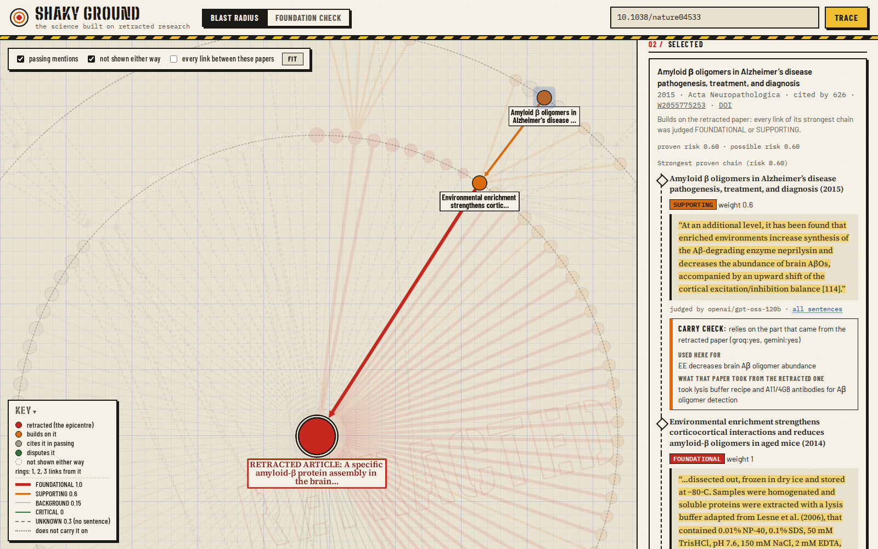Click the grey cites in passing swatch
This screenshot has height=549, width=878.
pos(19,444)
